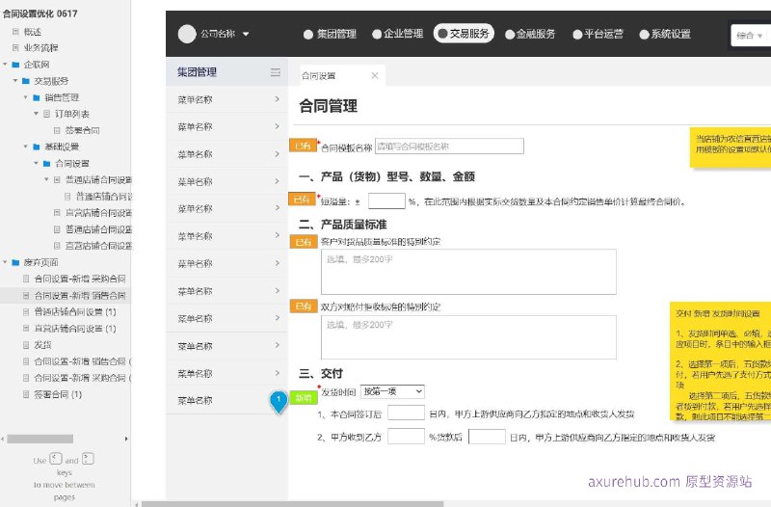Select the 合同设置 tab
Viewport: 771px width, 507px height.
point(319,76)
